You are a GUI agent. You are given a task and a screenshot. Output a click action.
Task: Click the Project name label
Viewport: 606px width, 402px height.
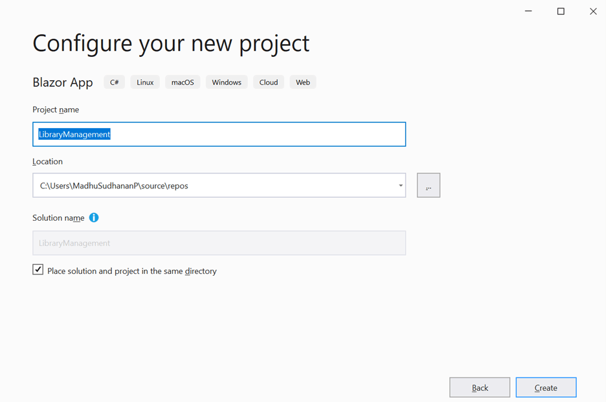click(x=56, y=109)
